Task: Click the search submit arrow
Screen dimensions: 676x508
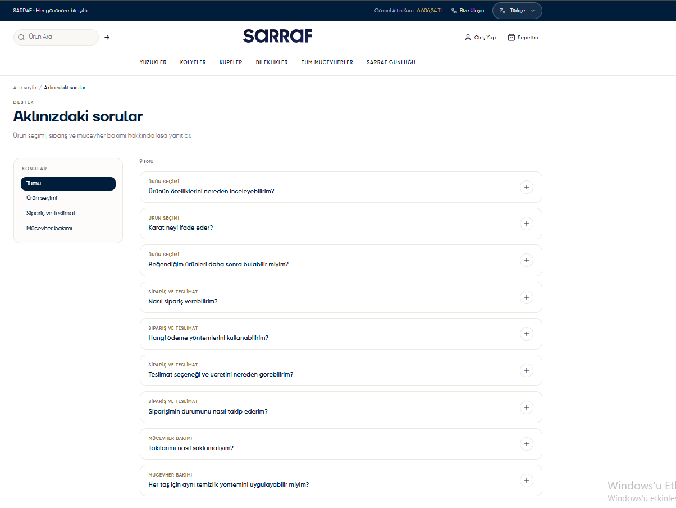Action: point(107,37)
